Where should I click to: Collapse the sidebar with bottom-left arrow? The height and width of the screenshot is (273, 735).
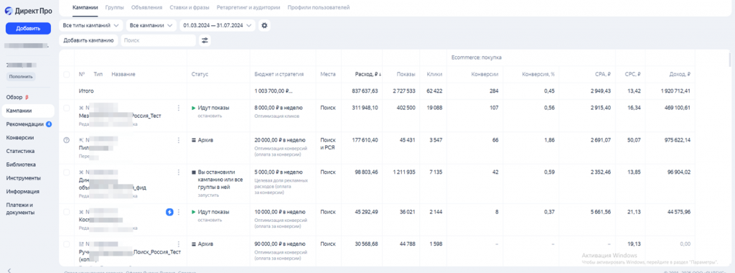(x=10, y=270)
